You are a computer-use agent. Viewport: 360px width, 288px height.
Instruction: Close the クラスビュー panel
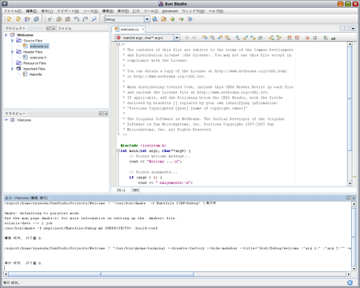[x=106, y=114]
